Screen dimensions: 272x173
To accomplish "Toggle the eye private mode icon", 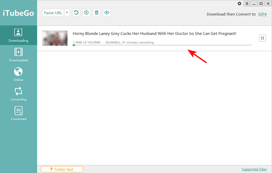I will pyautogui.click(x=107, y=13).
